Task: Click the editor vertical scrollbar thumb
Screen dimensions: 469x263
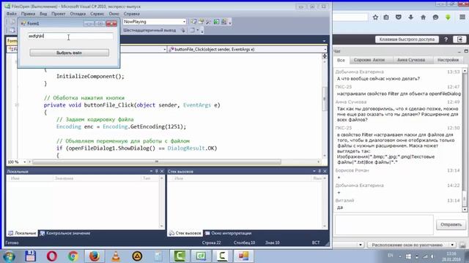Action: pos(325,99)
